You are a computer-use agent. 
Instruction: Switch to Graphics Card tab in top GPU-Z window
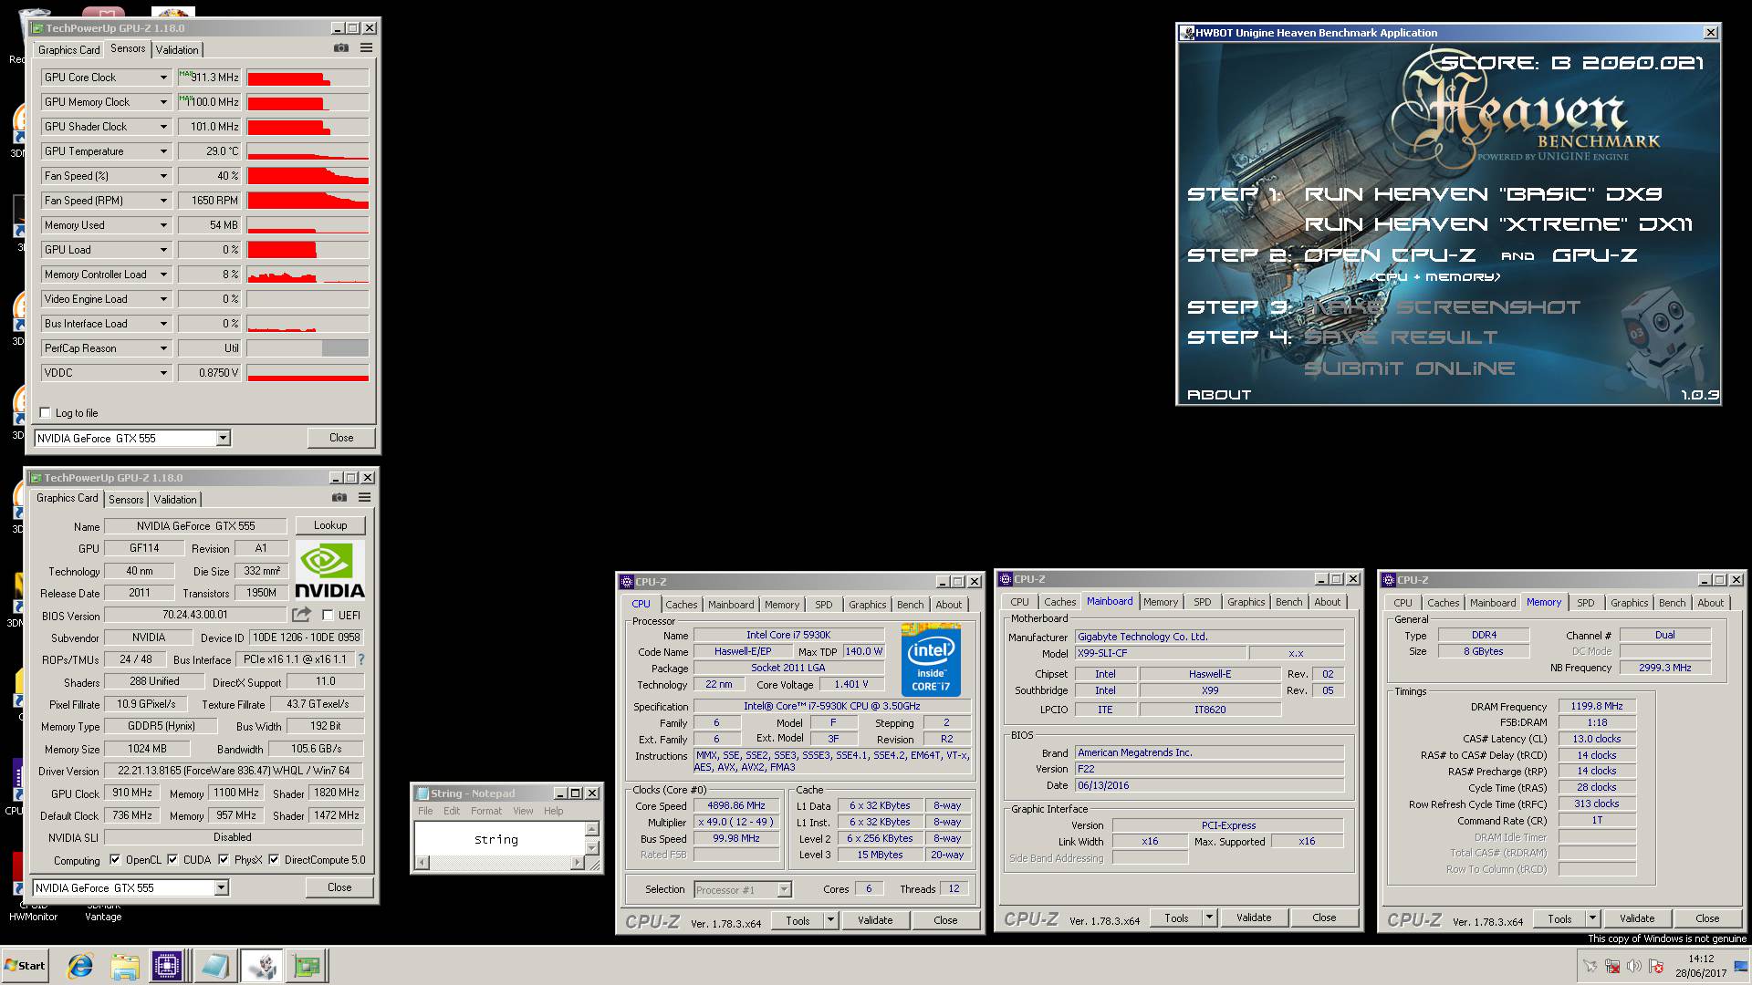pos(69,50)
